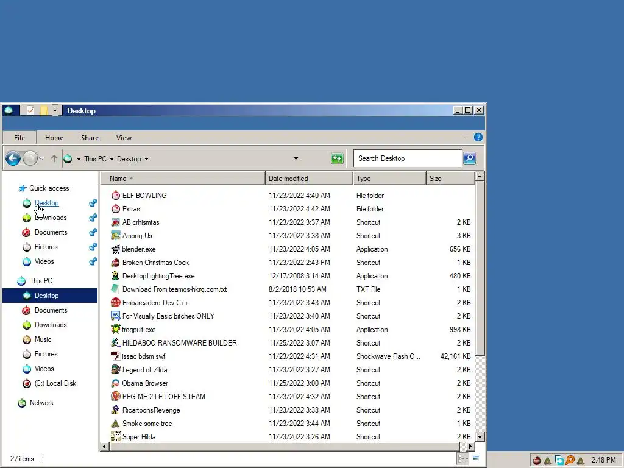Click the Embarcadero Dev-C++ icon

click(115, 302)
